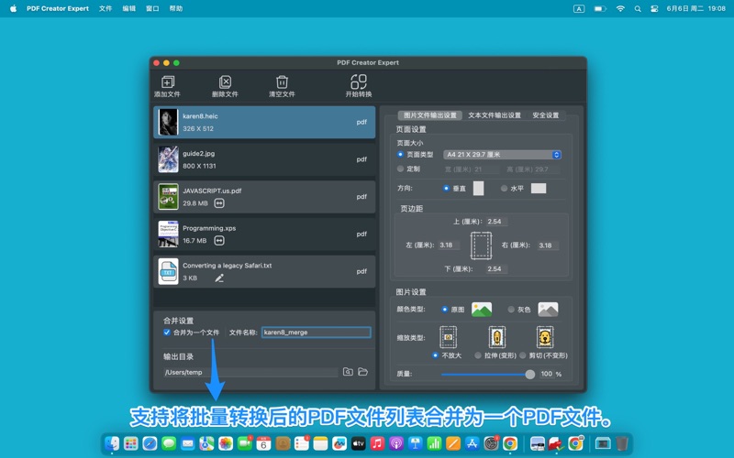Click the quality slider knob
This screenshot has width=734, height=458.
[x=530, y=375]
